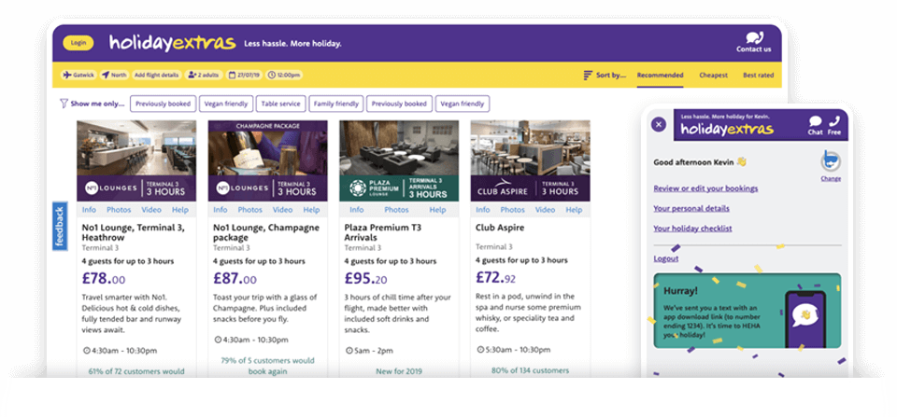Open Video tab for Club Aspire card
The height and width of the screenshot is (417, 897).
coord(545,210)
